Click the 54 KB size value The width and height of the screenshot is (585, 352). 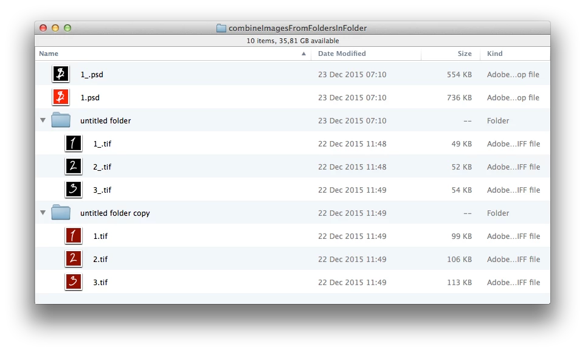(462, 190)
